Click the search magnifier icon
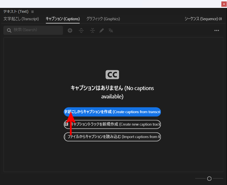227x185 pixels. point(9,30)
